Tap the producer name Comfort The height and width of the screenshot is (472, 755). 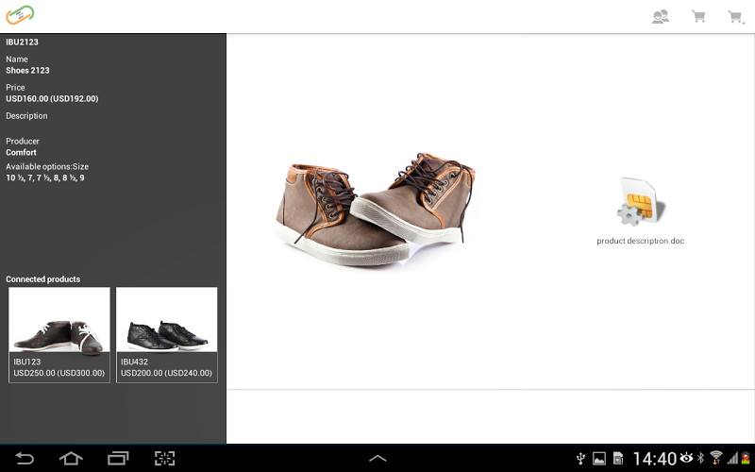[x=21, y=152]
